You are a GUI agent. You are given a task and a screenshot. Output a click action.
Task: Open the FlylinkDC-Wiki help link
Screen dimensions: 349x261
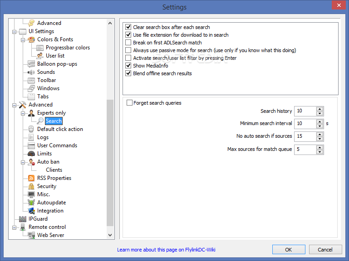(166, 250)
